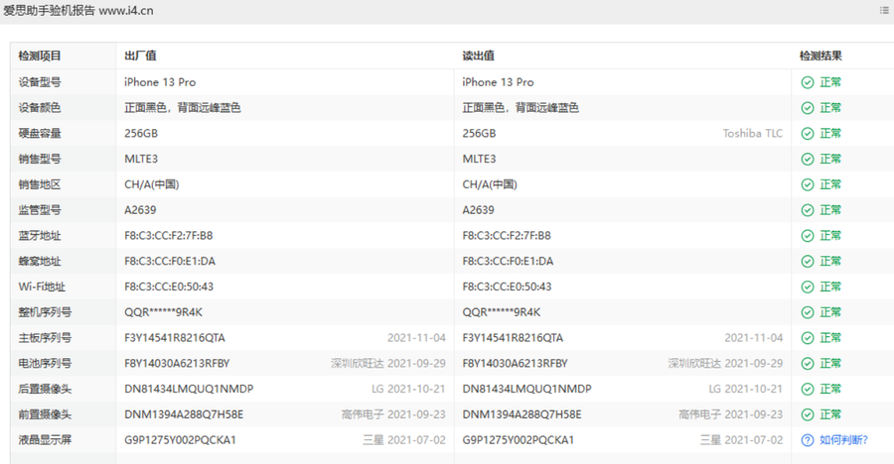Viewport: 894px width, 464px height.
Task: Select the 检测结果 column header
Action: point(820,56)
